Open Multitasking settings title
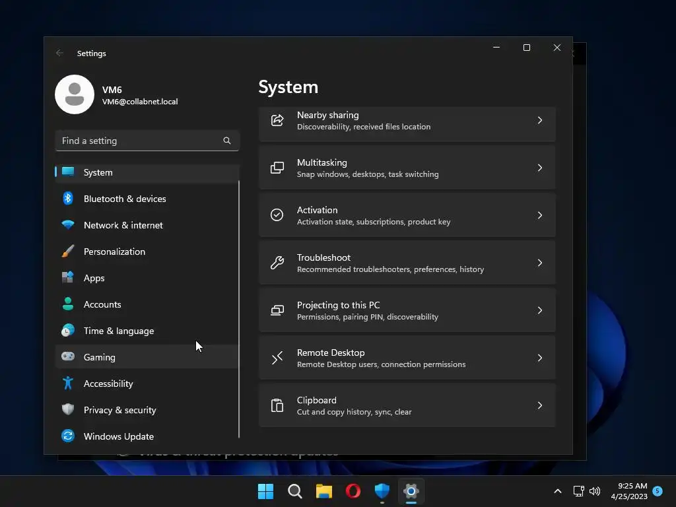Viewport: 676px width, 507px height. [x=322, y=162]
